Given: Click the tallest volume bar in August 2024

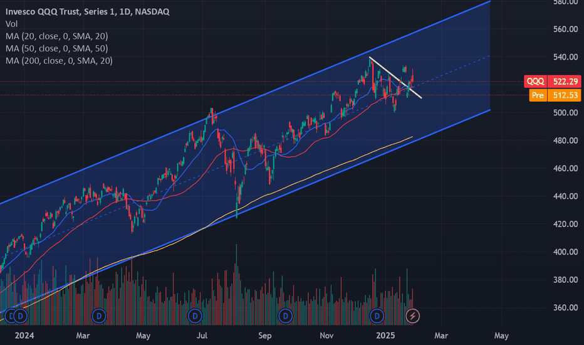Looking at the screenshot, I should pyautogui.click(x=236, y=285).
